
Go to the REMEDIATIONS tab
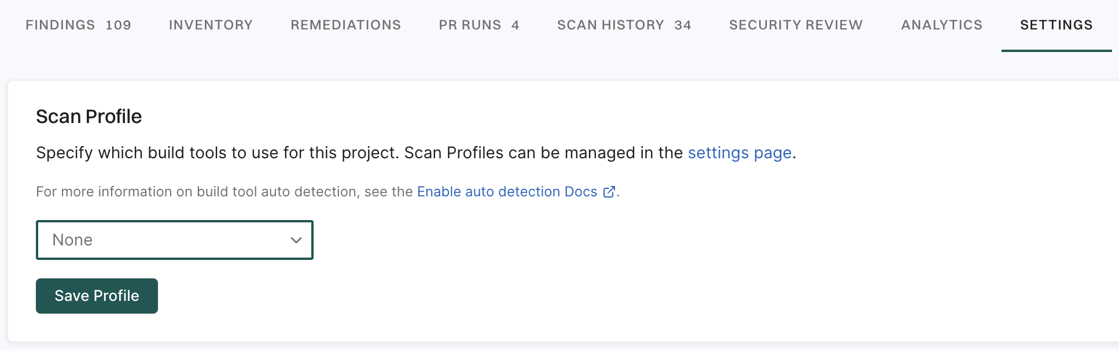pos(345,25)
